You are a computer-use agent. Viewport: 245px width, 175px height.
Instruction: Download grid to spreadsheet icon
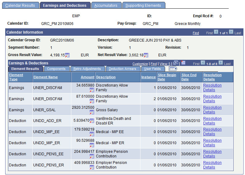point(183,63)
